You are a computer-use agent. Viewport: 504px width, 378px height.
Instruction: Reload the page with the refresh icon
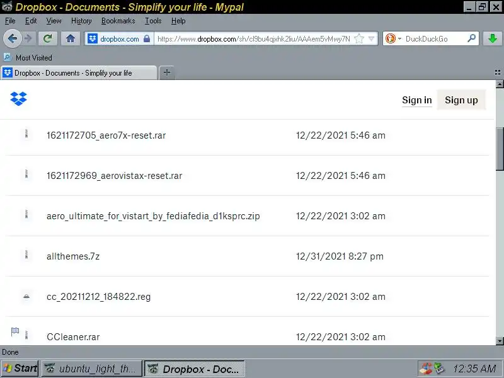(x=48, y=39)
